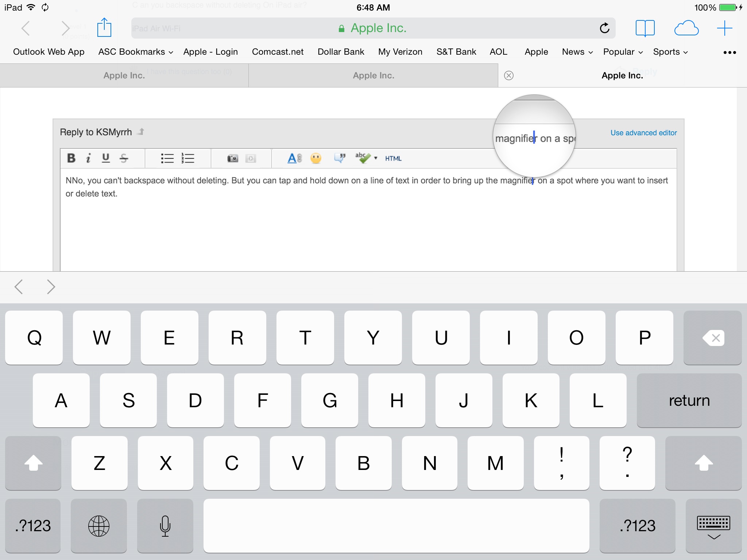
Task: Toggle the left Shift key
Action: pos(33,463)
